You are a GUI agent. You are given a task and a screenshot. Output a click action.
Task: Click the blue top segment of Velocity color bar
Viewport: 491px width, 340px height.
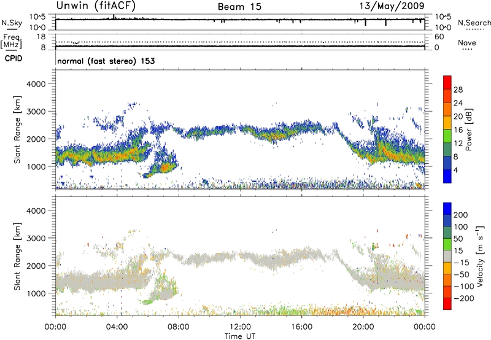pos(447,209)
